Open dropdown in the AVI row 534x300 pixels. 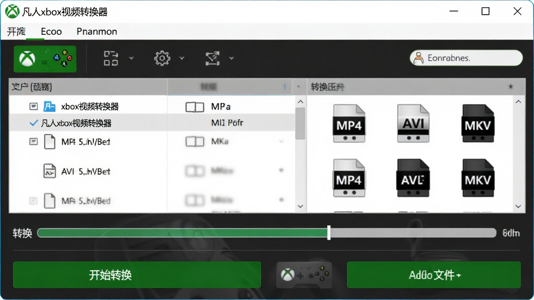click(281, 170)
